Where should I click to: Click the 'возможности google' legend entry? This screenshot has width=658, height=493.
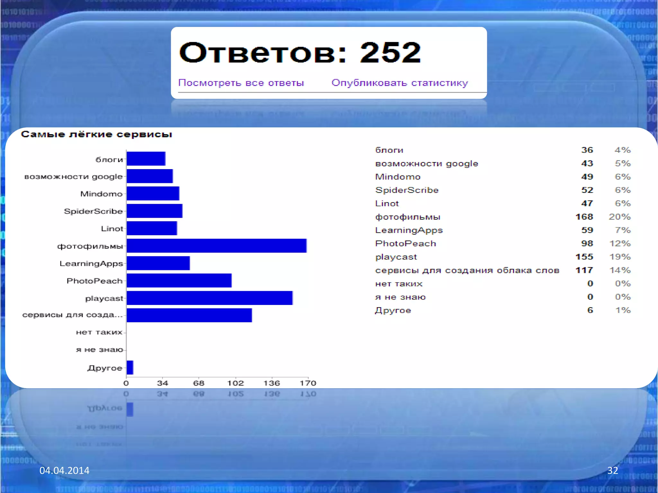427,163
